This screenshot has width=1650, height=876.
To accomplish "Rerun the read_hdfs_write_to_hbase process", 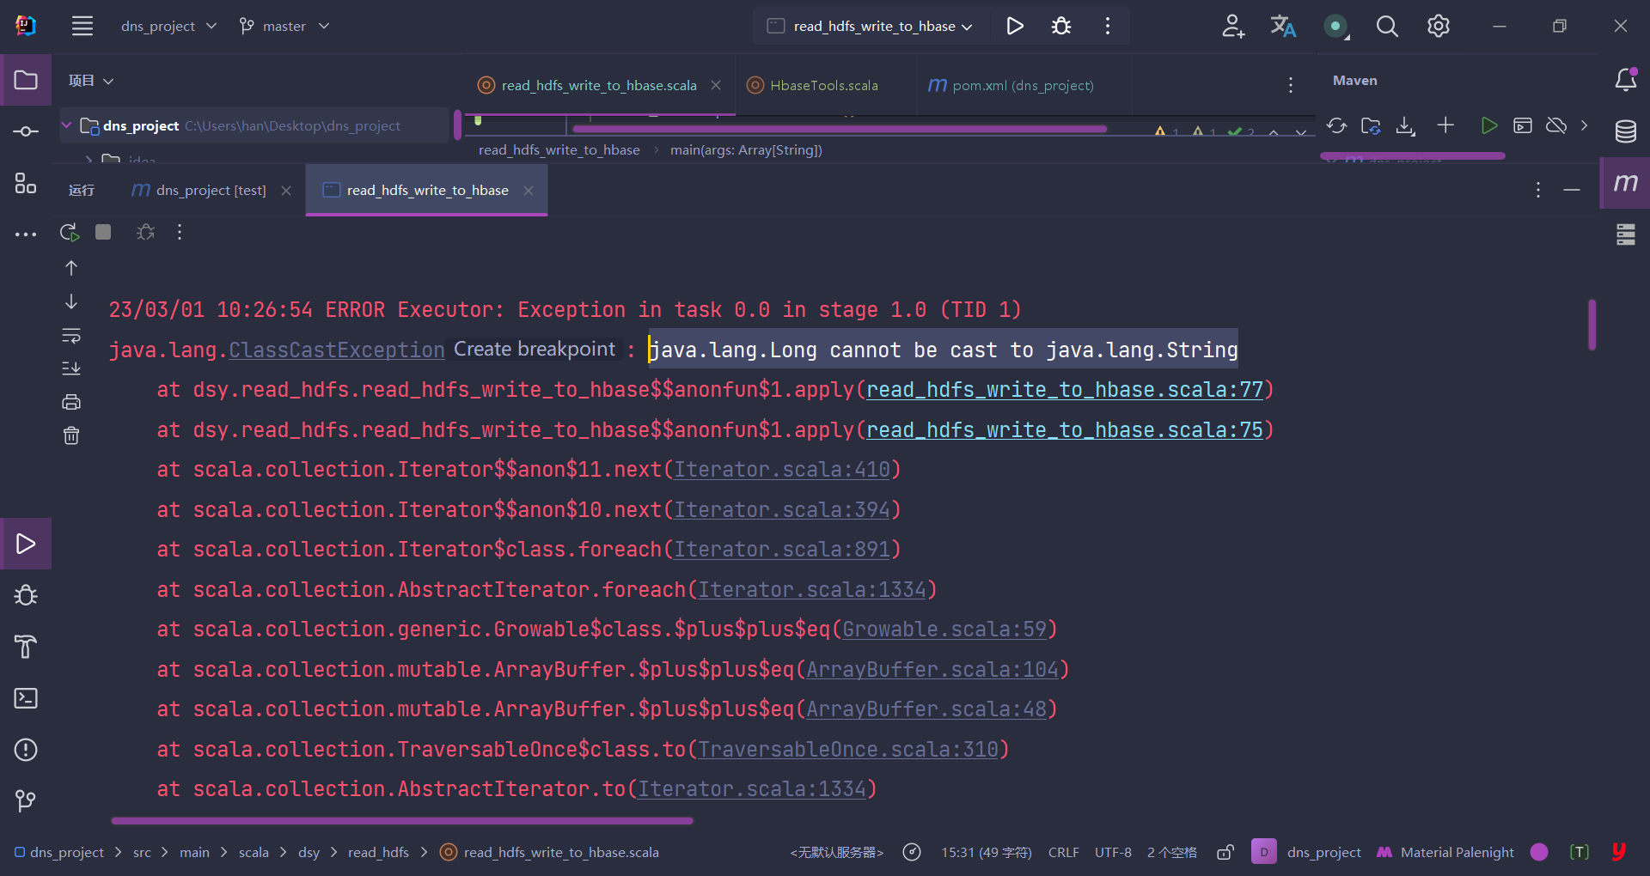I will [70, 232].
